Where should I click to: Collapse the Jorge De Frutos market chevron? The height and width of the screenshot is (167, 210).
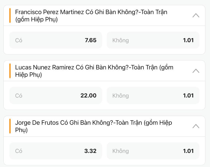pyautogui.click(x=196, y=126)
